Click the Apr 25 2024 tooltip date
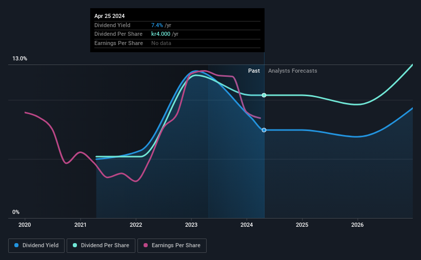 pos(110,16)
